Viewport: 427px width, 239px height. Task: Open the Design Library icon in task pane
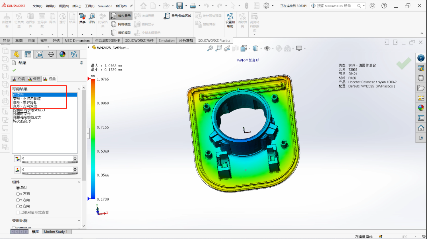click(421, 78)
